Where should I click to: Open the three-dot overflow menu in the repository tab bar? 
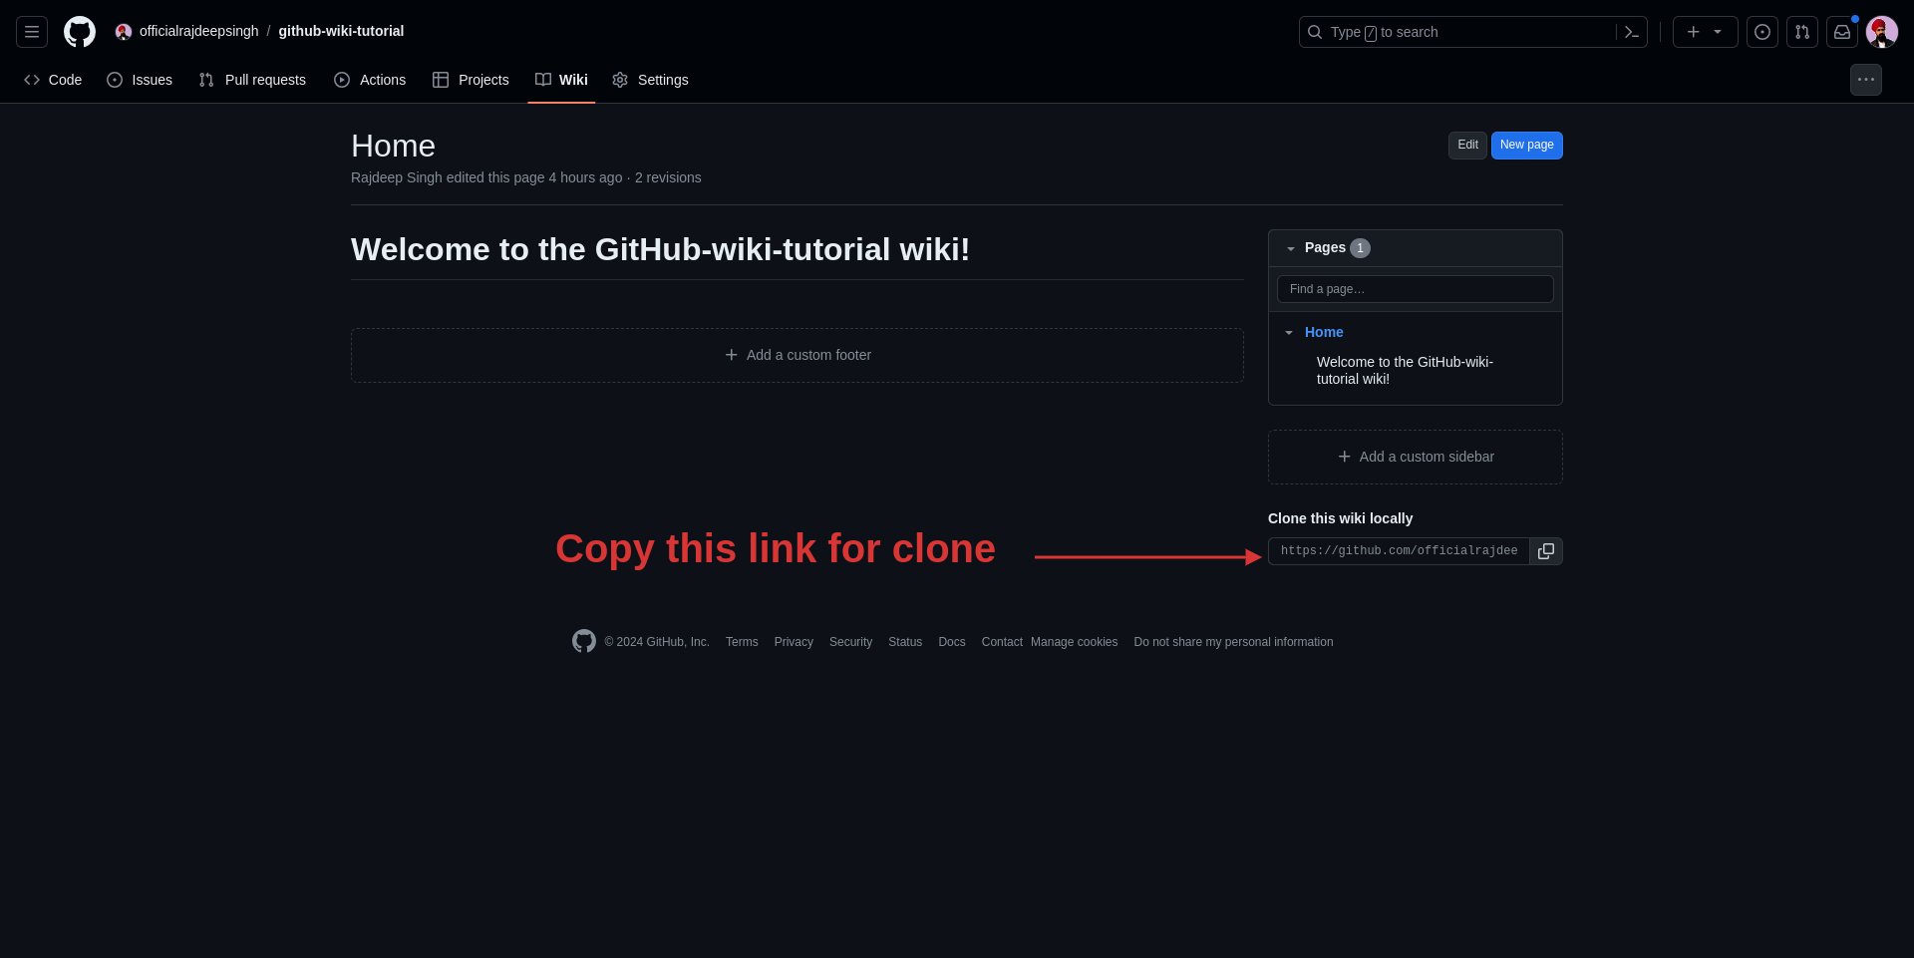tap(1866, 80)
